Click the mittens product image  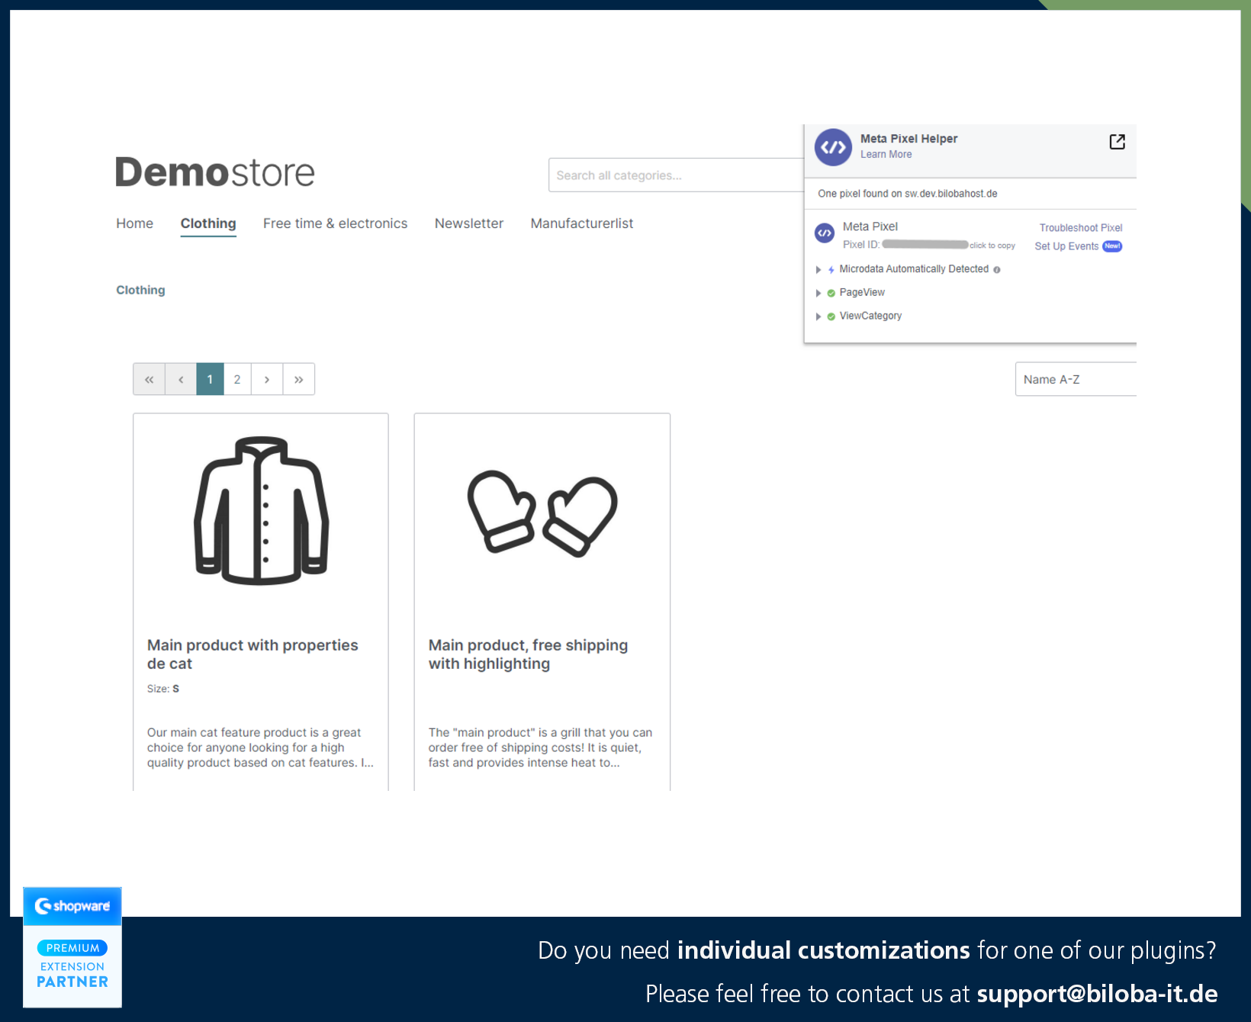coord(542,514)
